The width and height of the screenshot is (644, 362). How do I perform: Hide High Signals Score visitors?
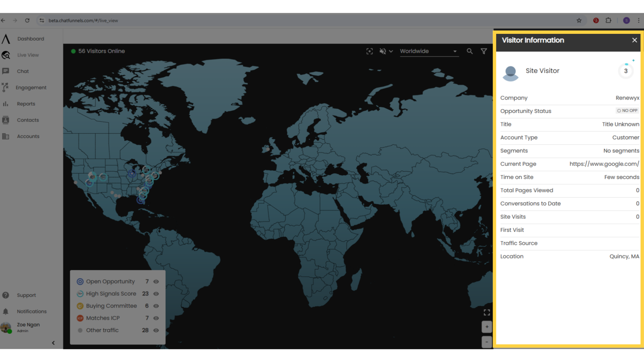click(x=156, y=294)
